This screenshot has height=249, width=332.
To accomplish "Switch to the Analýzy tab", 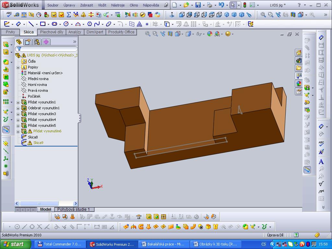I will click(x=75, y=32).
